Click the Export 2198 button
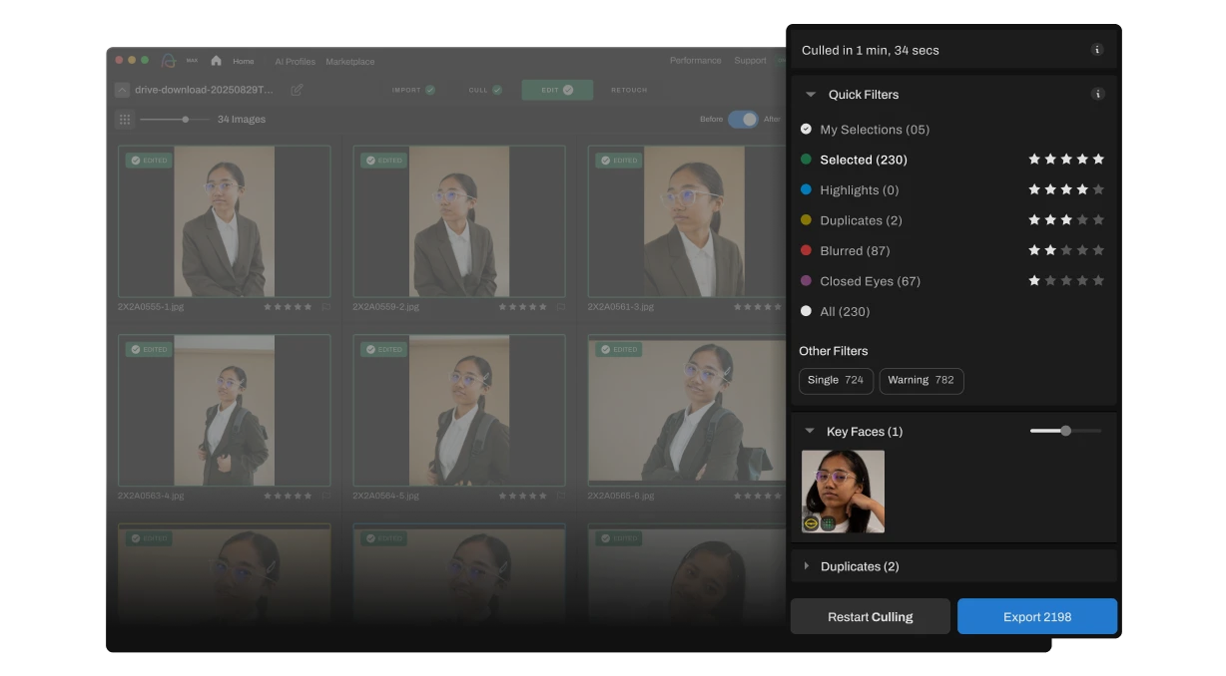Image resolution: width=1226 pixels, height=676 pixels. tap(1036, 616)
